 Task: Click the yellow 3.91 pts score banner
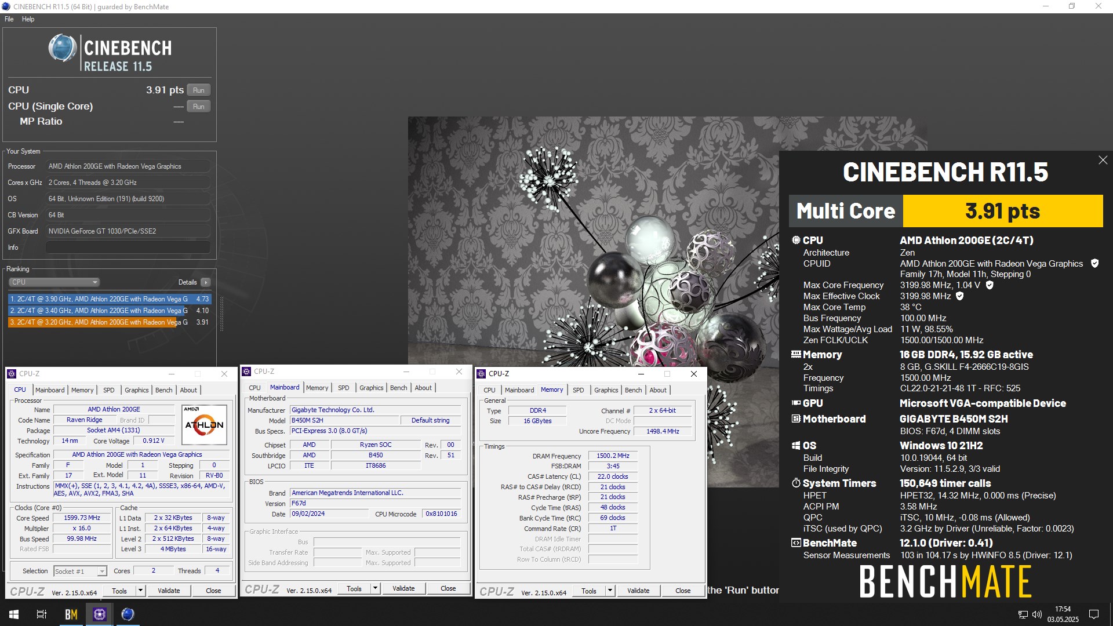pyautogui.click(x=1003, y=211)
